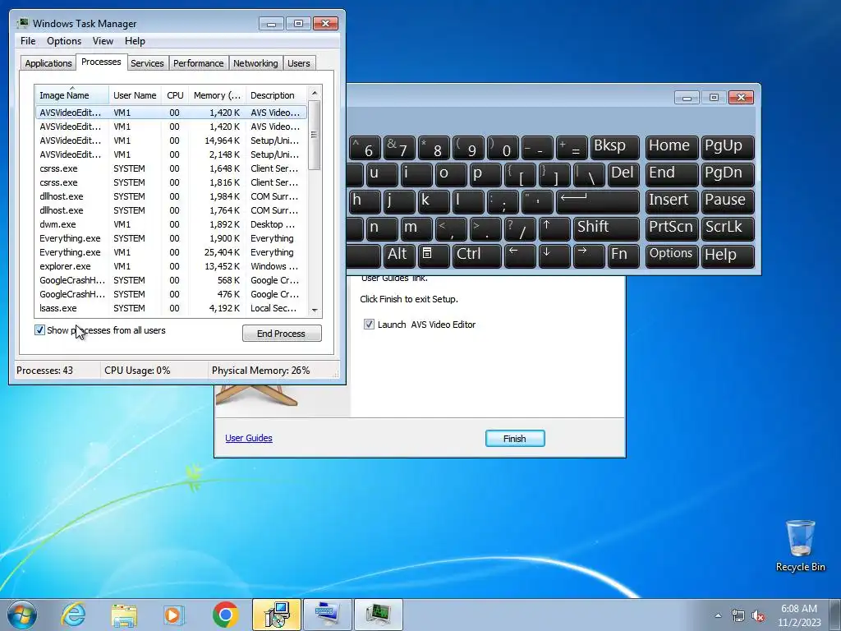Click process list scrollbar down arrow
This screenshot has height=631, width=841.
315,310
